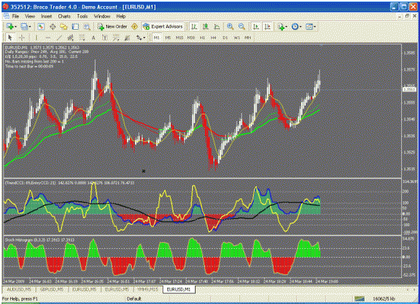The image size is (420, 304).
Task: Switch chart to Bar Chart style
Action: 194,26
